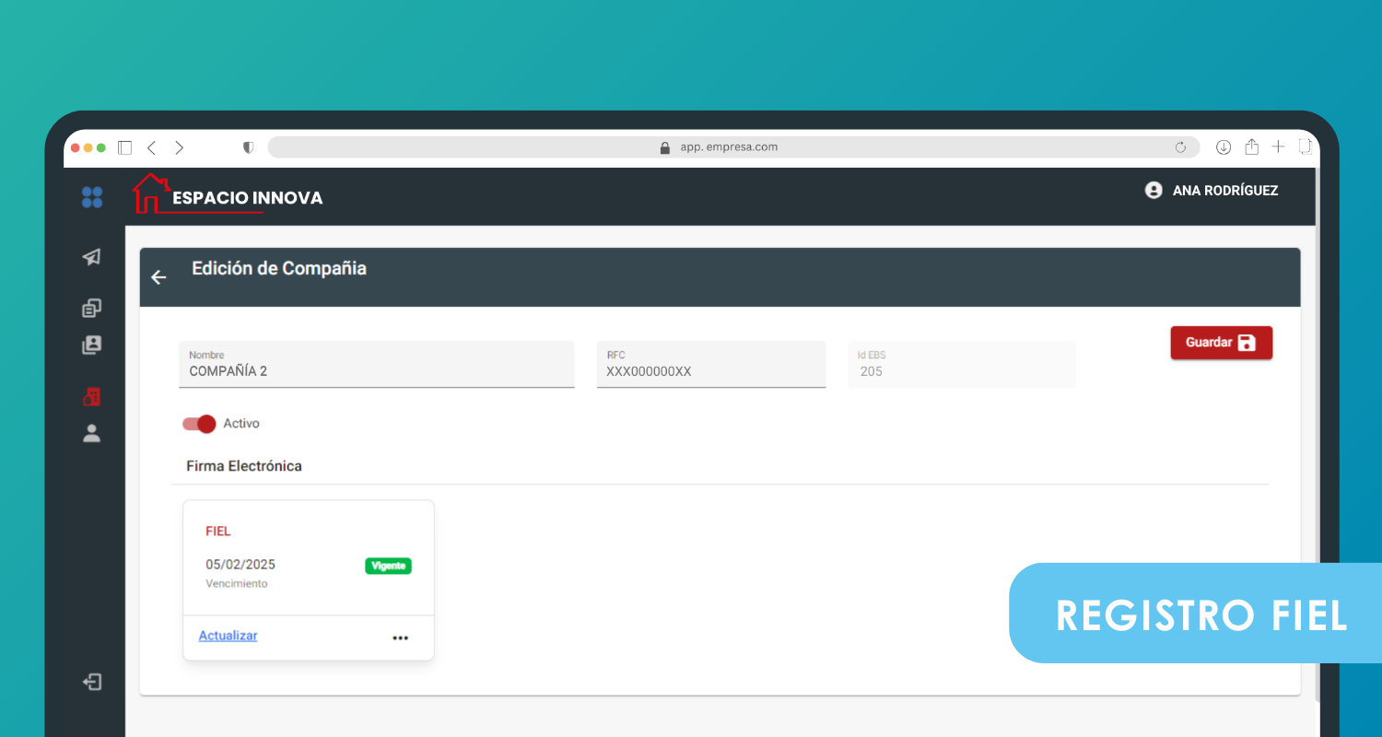
Task: Open the three-dot menu on FIEL card
Action: pyautogui.click(x=400, y=638)
